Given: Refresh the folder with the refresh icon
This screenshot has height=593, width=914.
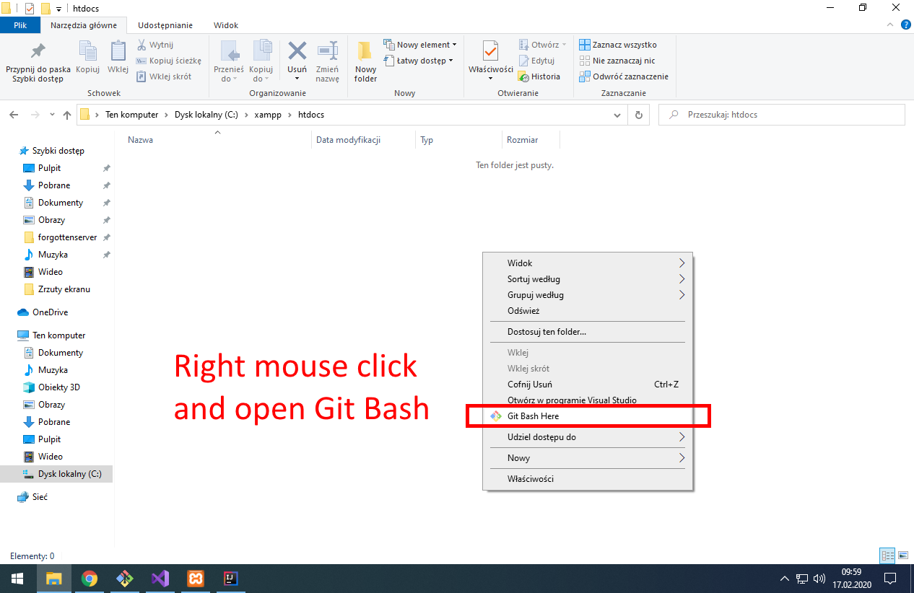Looking at the screenshot, I should click(x=638, y=114).
